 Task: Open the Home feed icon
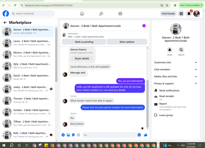pyautogui.click(x=82, y=13)
